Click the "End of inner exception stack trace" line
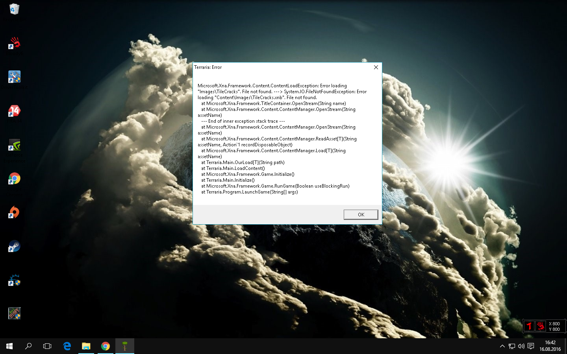 click(243, 121)
